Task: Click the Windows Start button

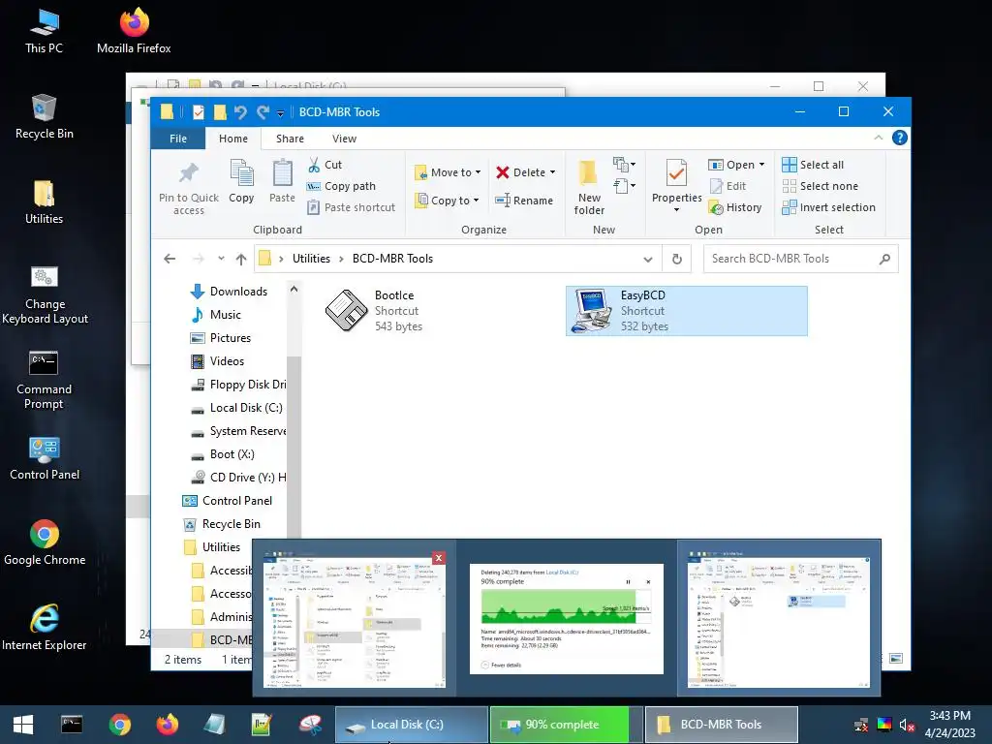Action: [x=23, y=725]
